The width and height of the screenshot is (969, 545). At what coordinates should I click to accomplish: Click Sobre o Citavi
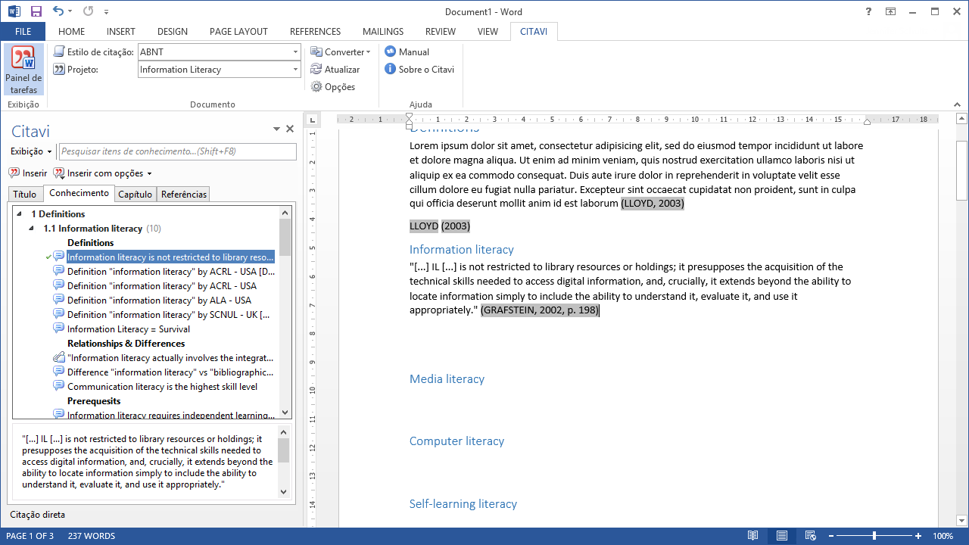419,70
